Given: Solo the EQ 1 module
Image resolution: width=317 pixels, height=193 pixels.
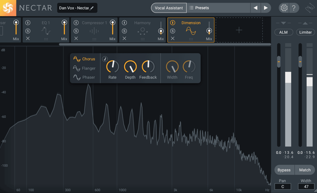Looking at the screenshot, I should click(x=28, y=31).
